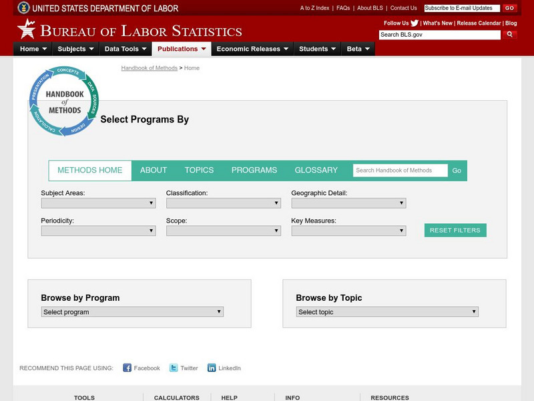Image resolution: width=534 pixels, height=401 pixels.
Task: Open the BLS Twitter bird icon
Action: click(x=415, y=23)
